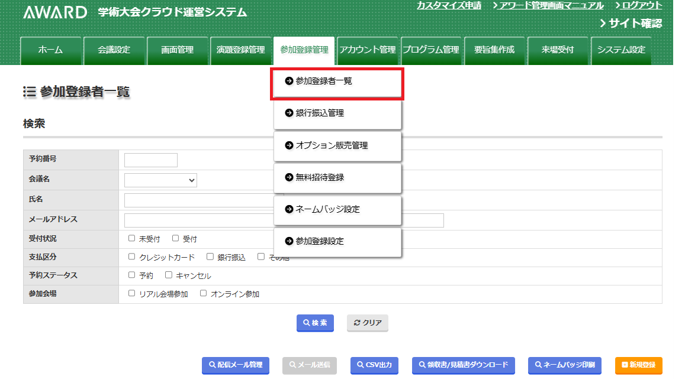Enable the クレジットカード payment checkbox

[132, 257]
